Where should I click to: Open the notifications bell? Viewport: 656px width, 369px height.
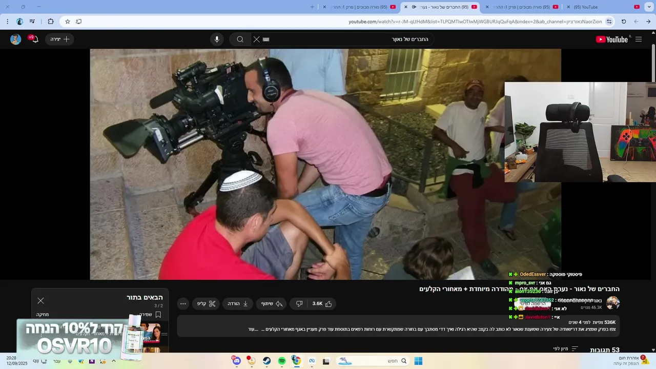pyautogui.click(x=34, y=39)
